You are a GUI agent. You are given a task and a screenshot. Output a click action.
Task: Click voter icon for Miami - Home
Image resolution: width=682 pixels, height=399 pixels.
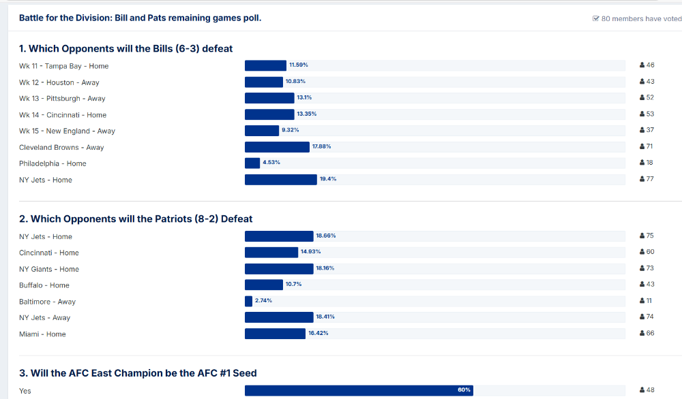pos(642,334)
